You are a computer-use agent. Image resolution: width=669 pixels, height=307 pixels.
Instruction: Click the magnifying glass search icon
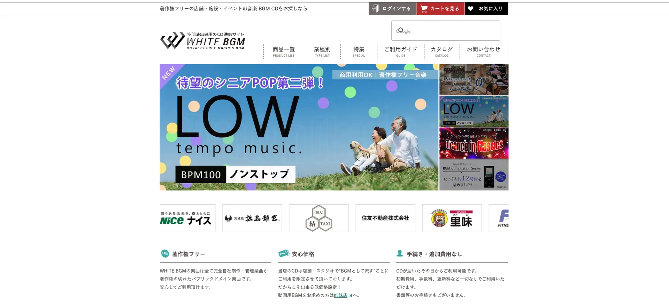tap(401, 30)
